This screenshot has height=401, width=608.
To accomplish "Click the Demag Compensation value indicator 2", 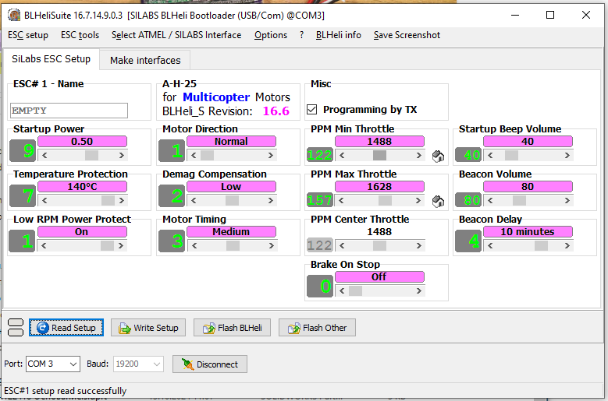I will tap(172, 195).
